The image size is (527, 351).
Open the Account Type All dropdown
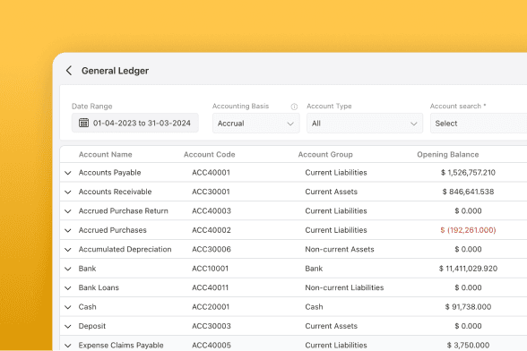pos(365,124)
